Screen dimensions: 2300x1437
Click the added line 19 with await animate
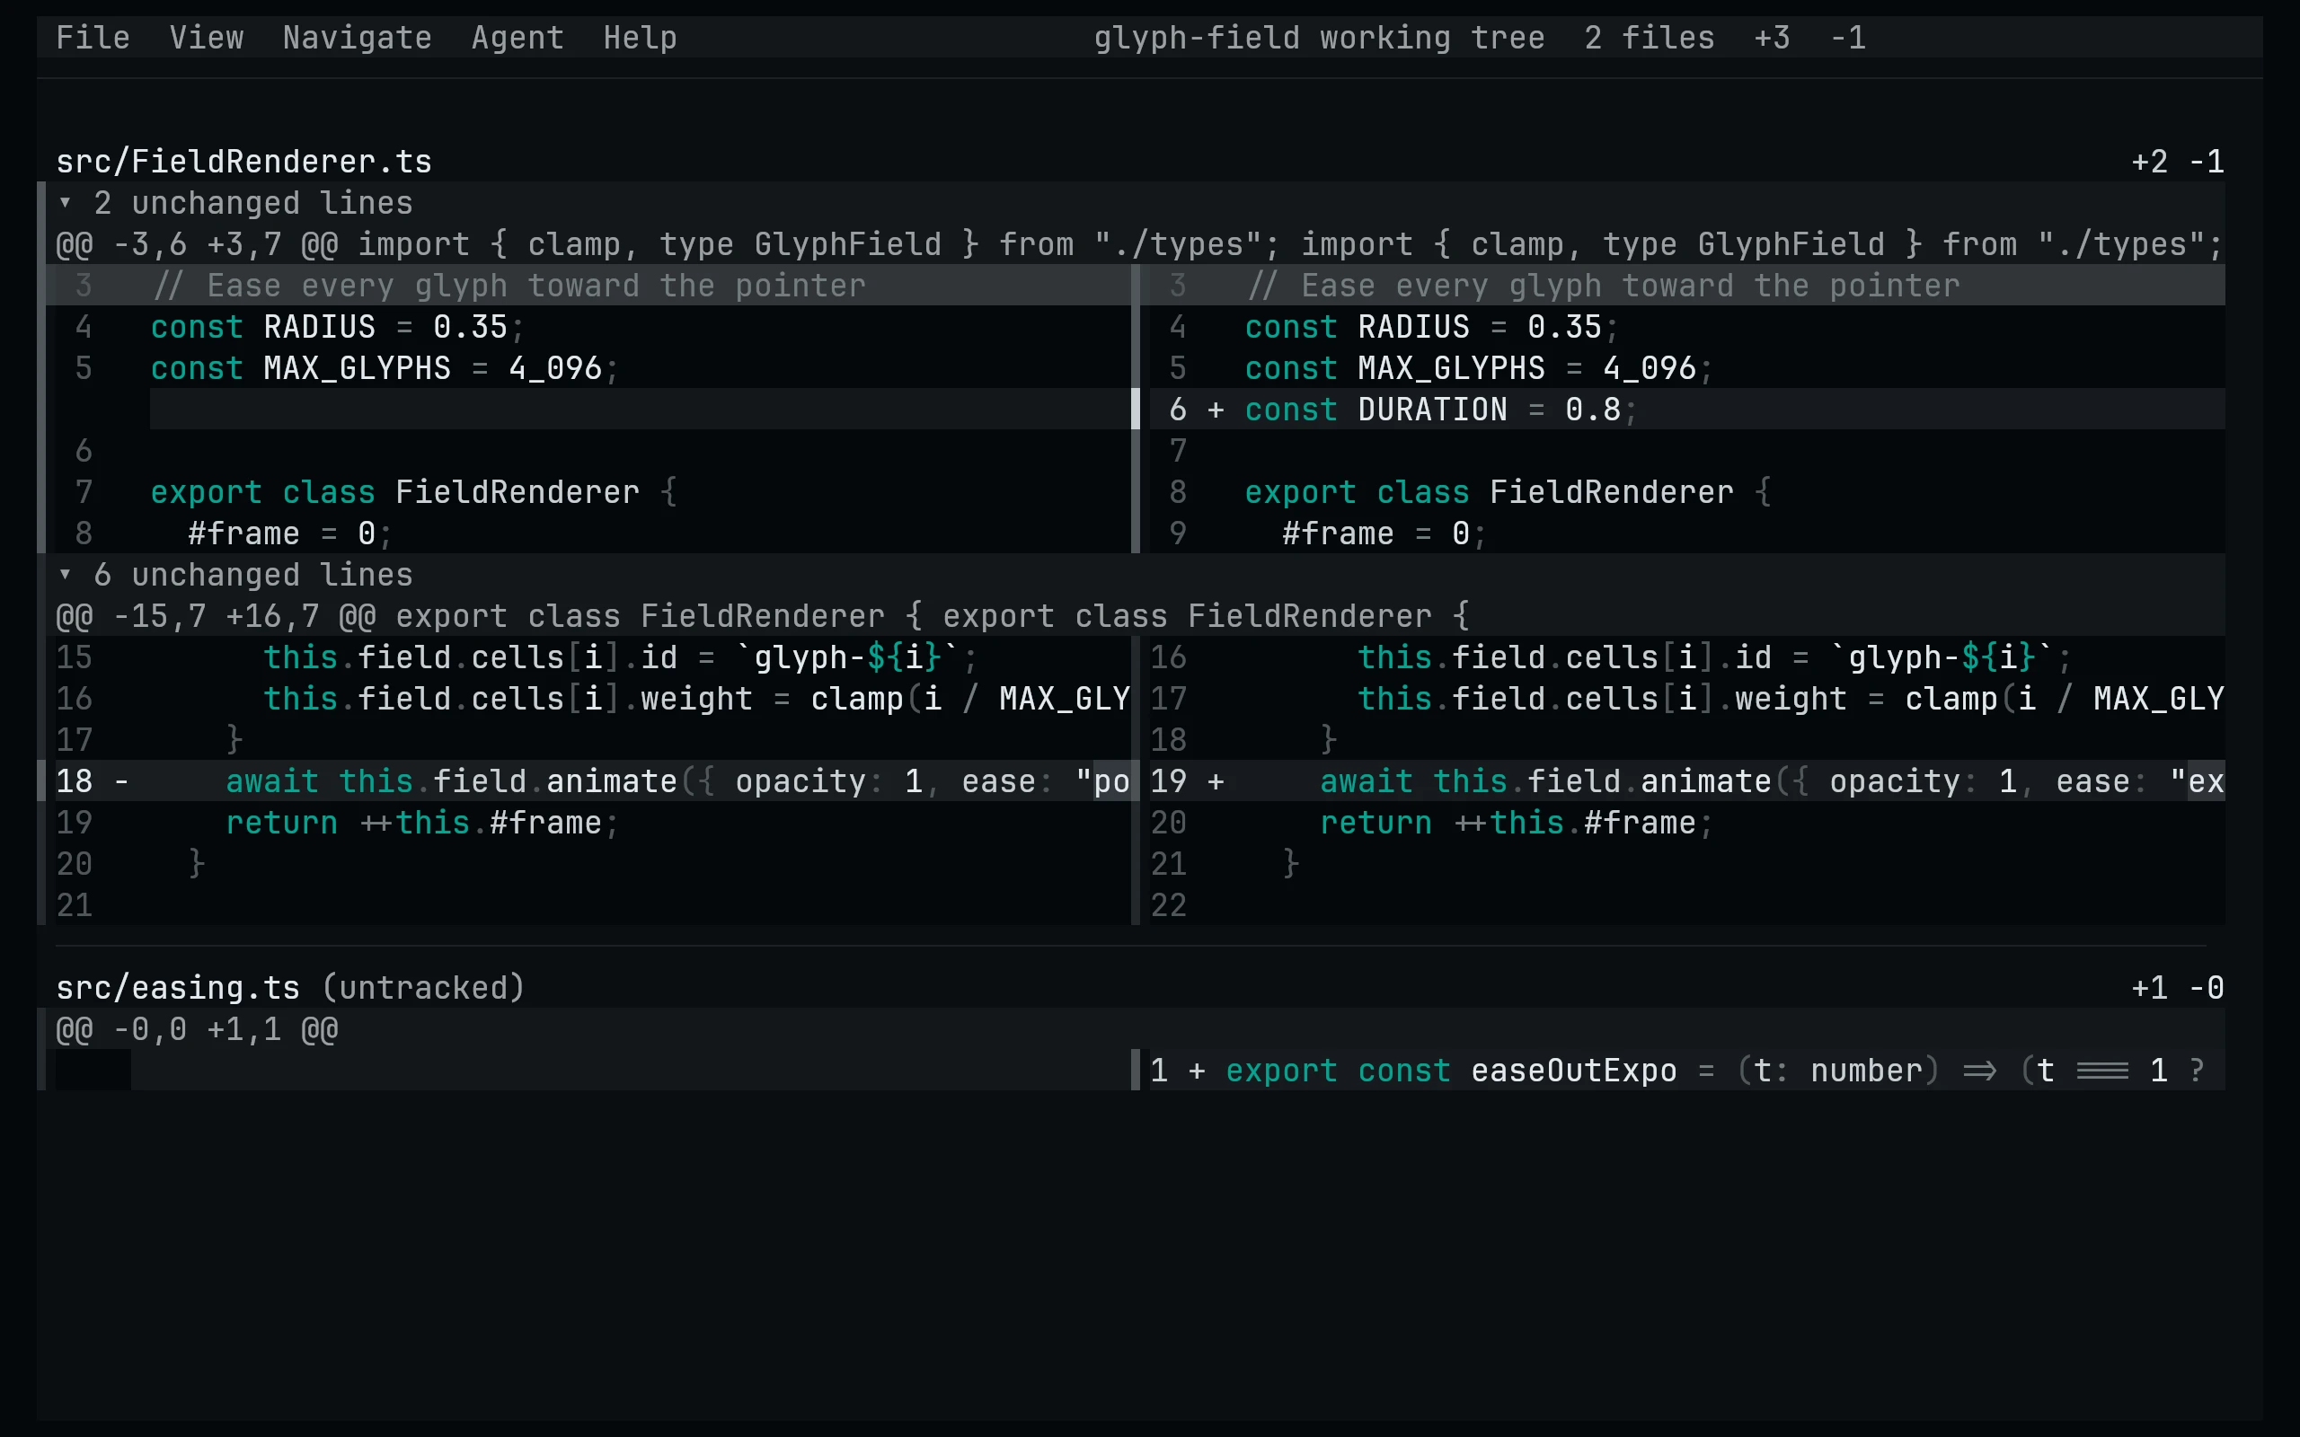coord(1687,781)
